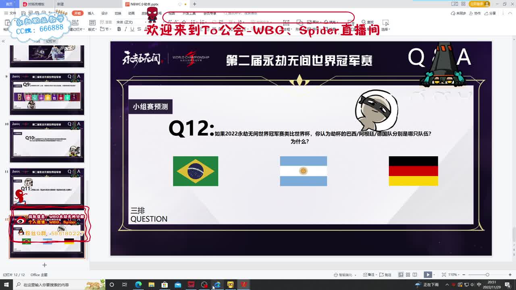The image size is (516, 290).
Task: Start the slideshow using the play icon
Action: 428,274
